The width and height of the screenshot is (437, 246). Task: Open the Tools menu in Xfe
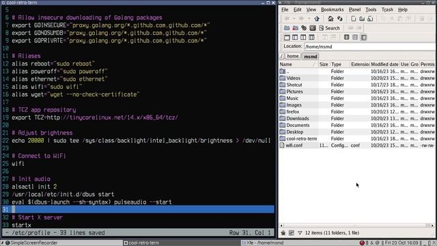(x=371, y=10)
